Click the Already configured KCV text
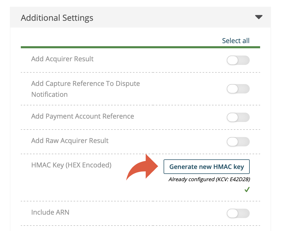283x231 pixels. (209, 179)
